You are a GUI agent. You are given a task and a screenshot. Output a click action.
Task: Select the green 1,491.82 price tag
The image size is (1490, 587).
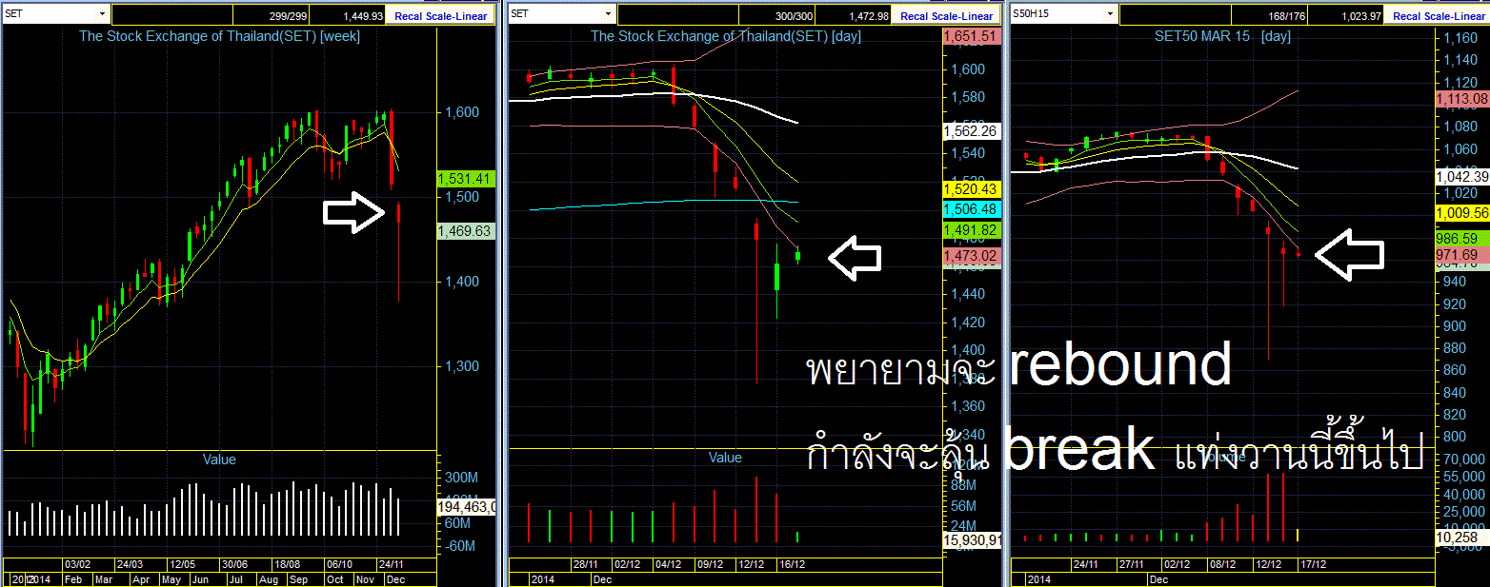point(970,230)
